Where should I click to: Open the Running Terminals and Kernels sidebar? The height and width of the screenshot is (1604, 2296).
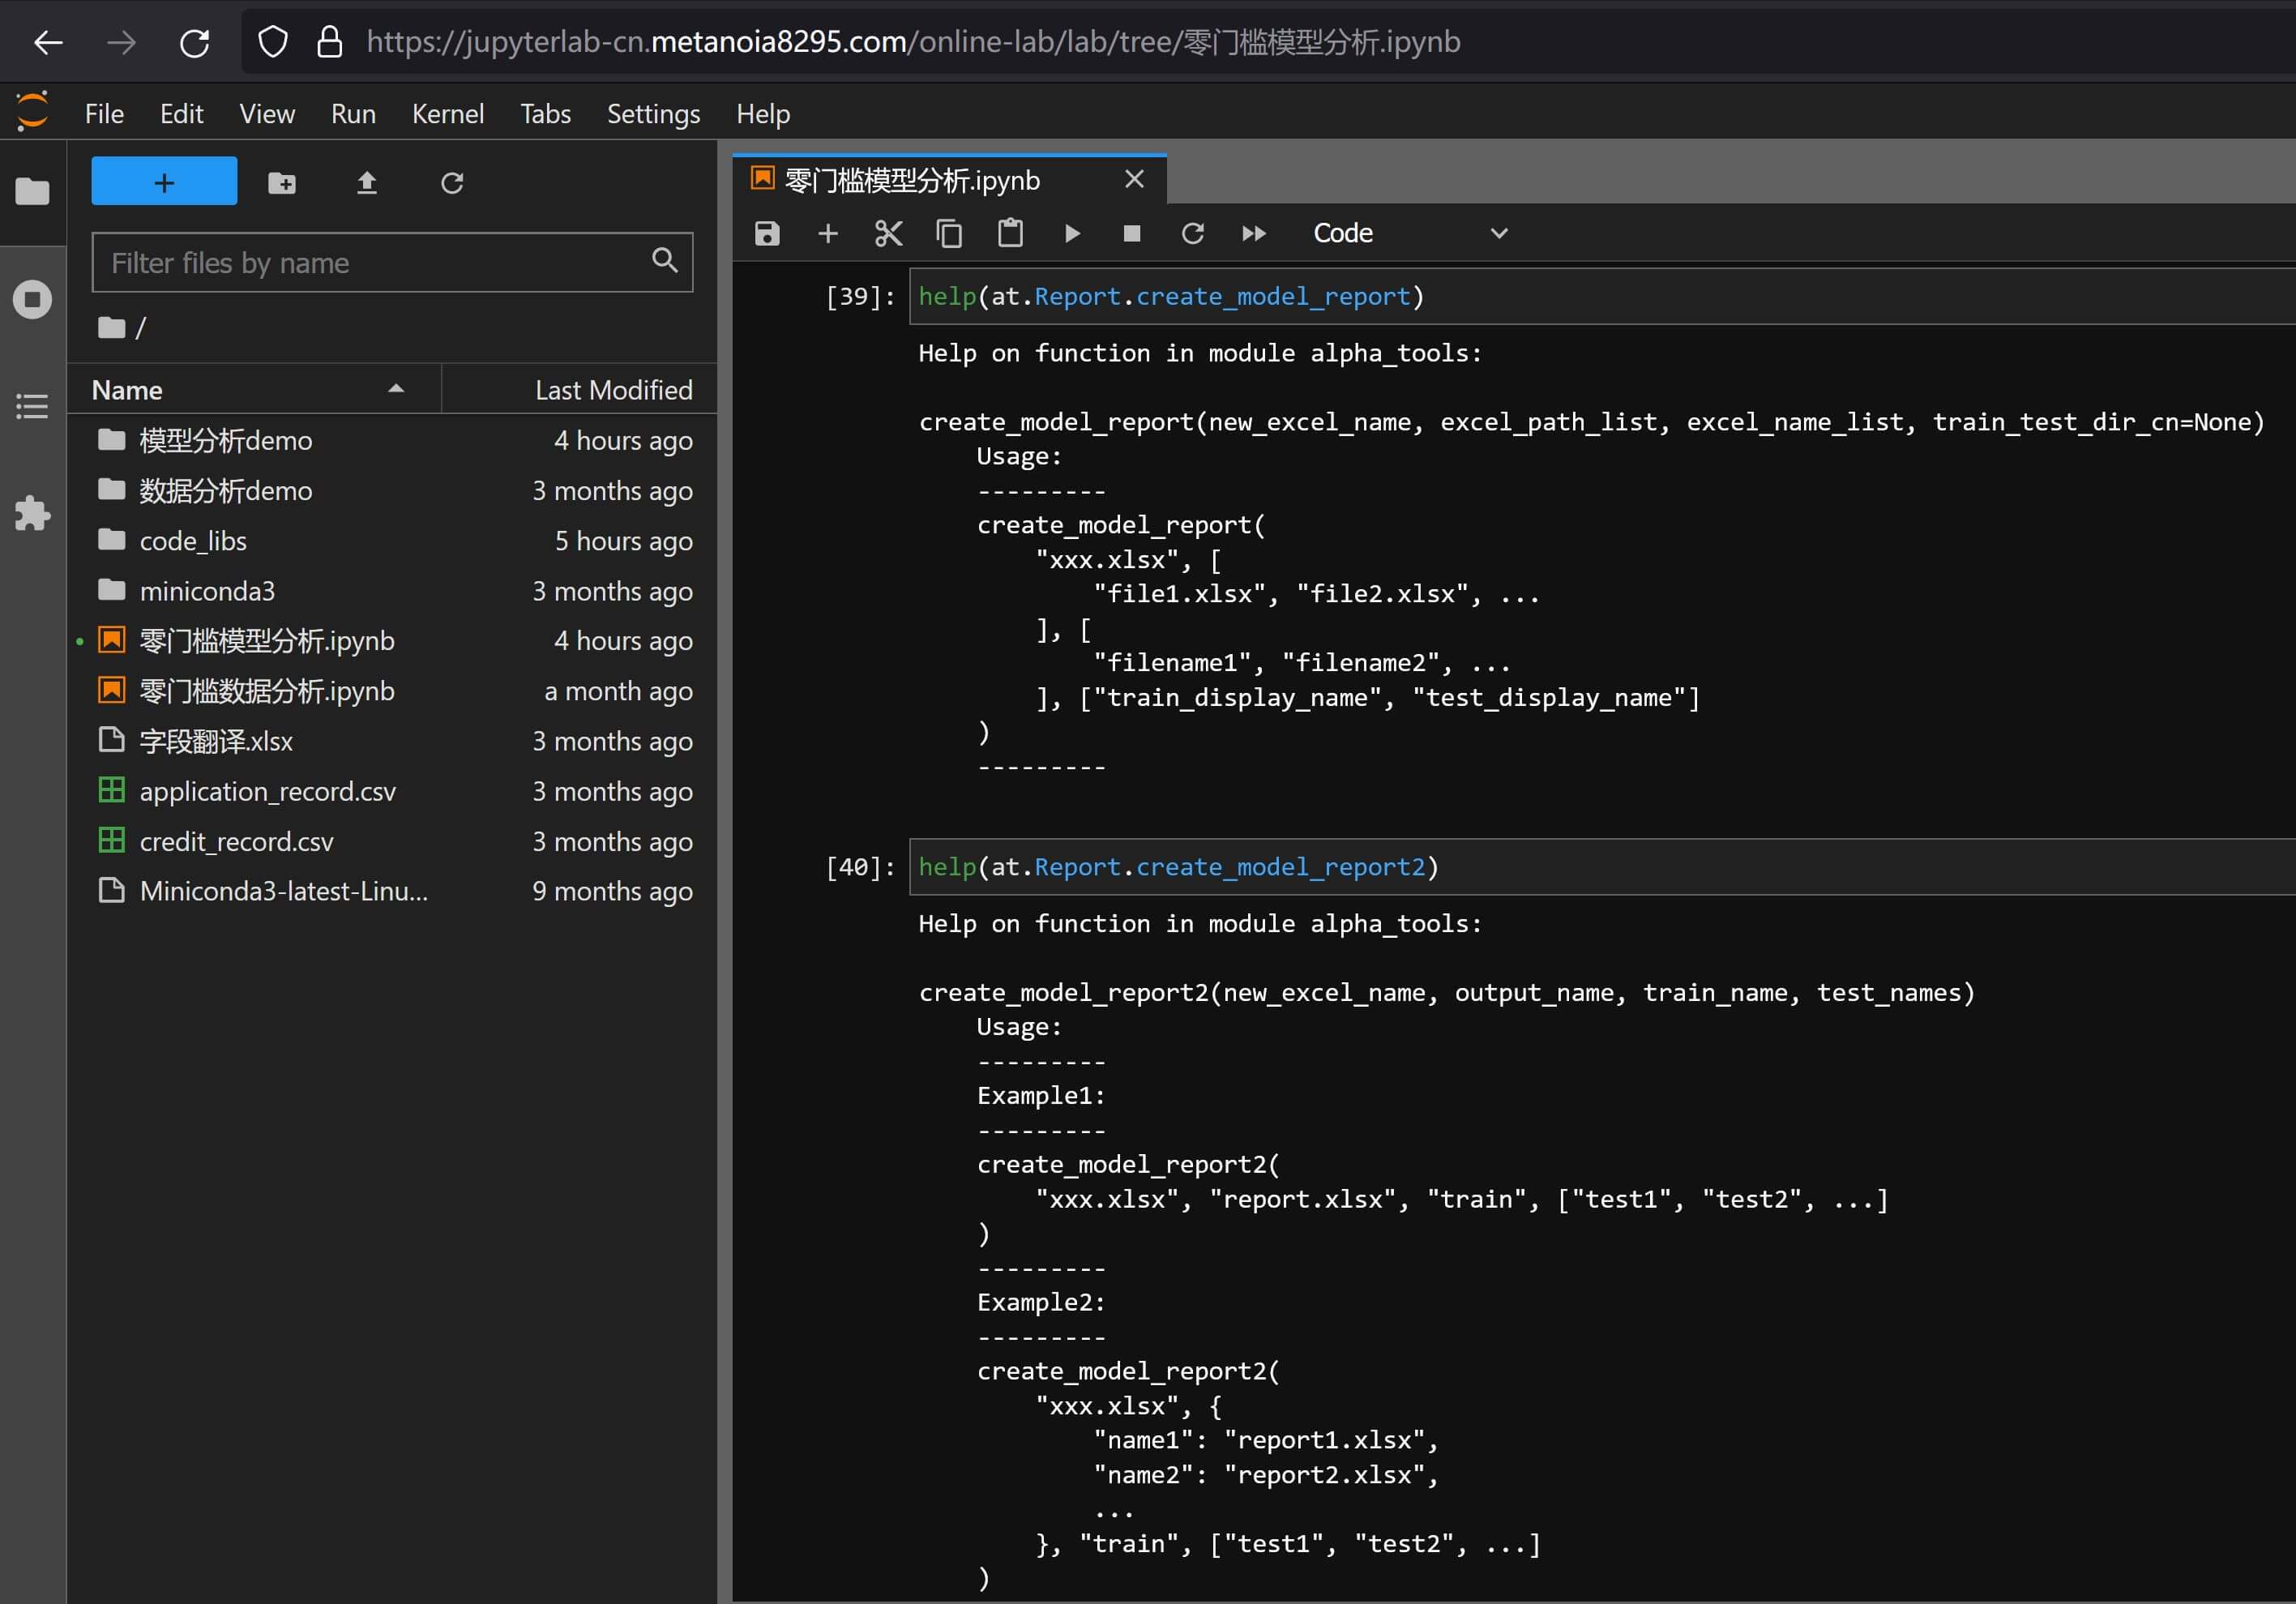coord(32,299)
